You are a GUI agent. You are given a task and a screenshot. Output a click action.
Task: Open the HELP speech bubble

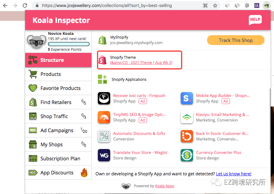[255, 20]
